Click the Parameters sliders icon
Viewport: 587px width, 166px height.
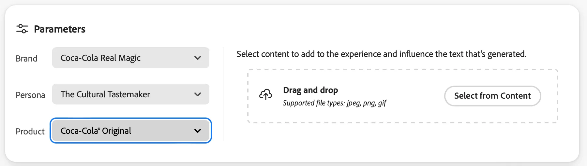coord(22,29)
